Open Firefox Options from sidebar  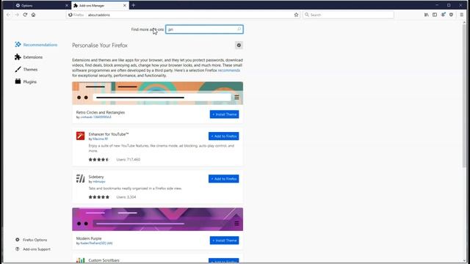click(x=32, y=240)
